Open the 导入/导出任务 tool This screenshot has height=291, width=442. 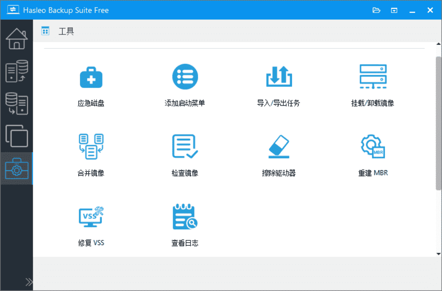[279, 77]
